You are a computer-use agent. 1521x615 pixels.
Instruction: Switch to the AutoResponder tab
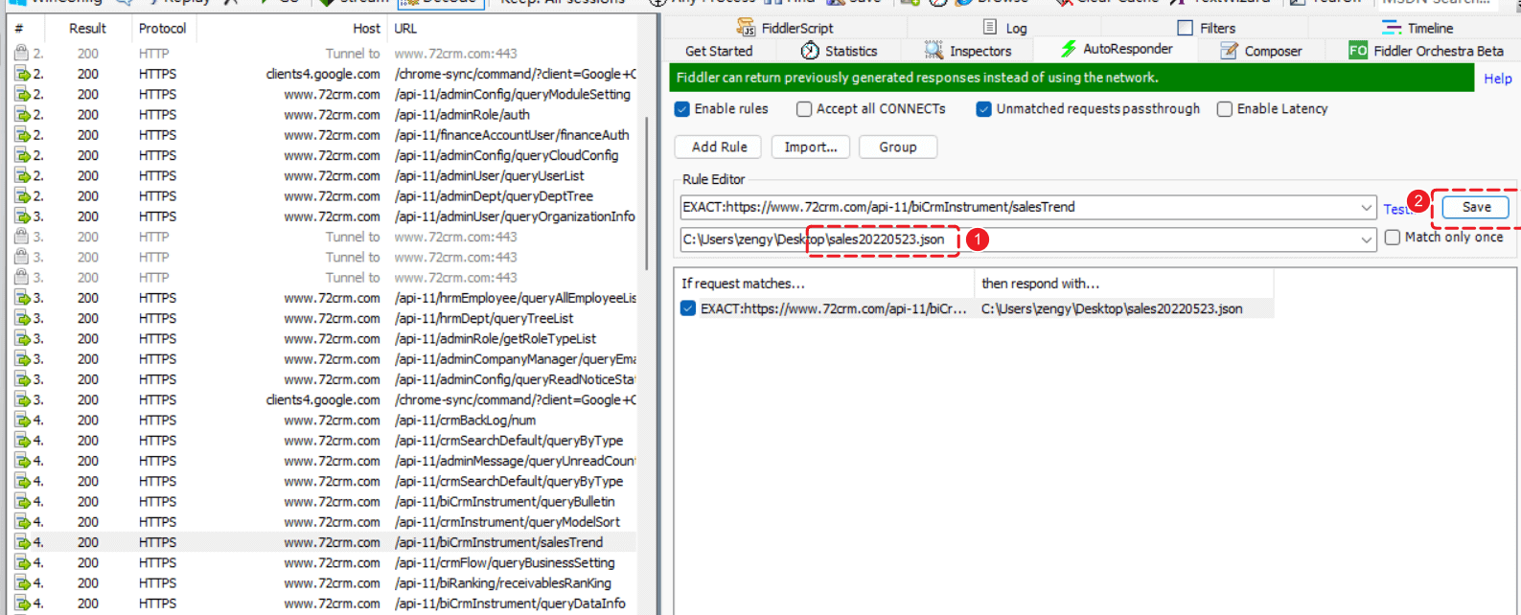click(1116, 49)
